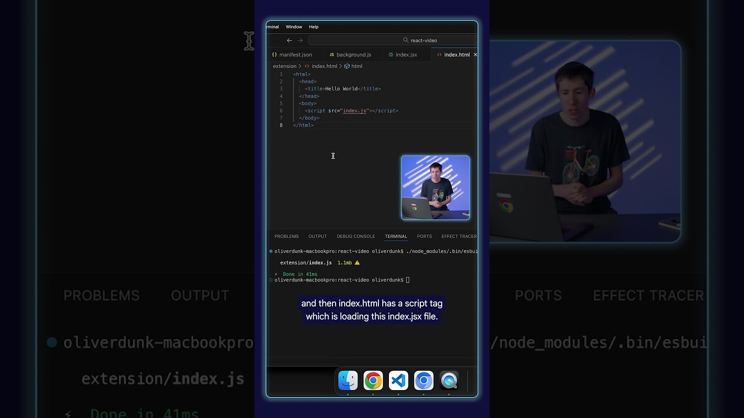Click the ./node_modules/.bin/esbuild command text
This screenshot has height=418, width=744.
(442, 251)
